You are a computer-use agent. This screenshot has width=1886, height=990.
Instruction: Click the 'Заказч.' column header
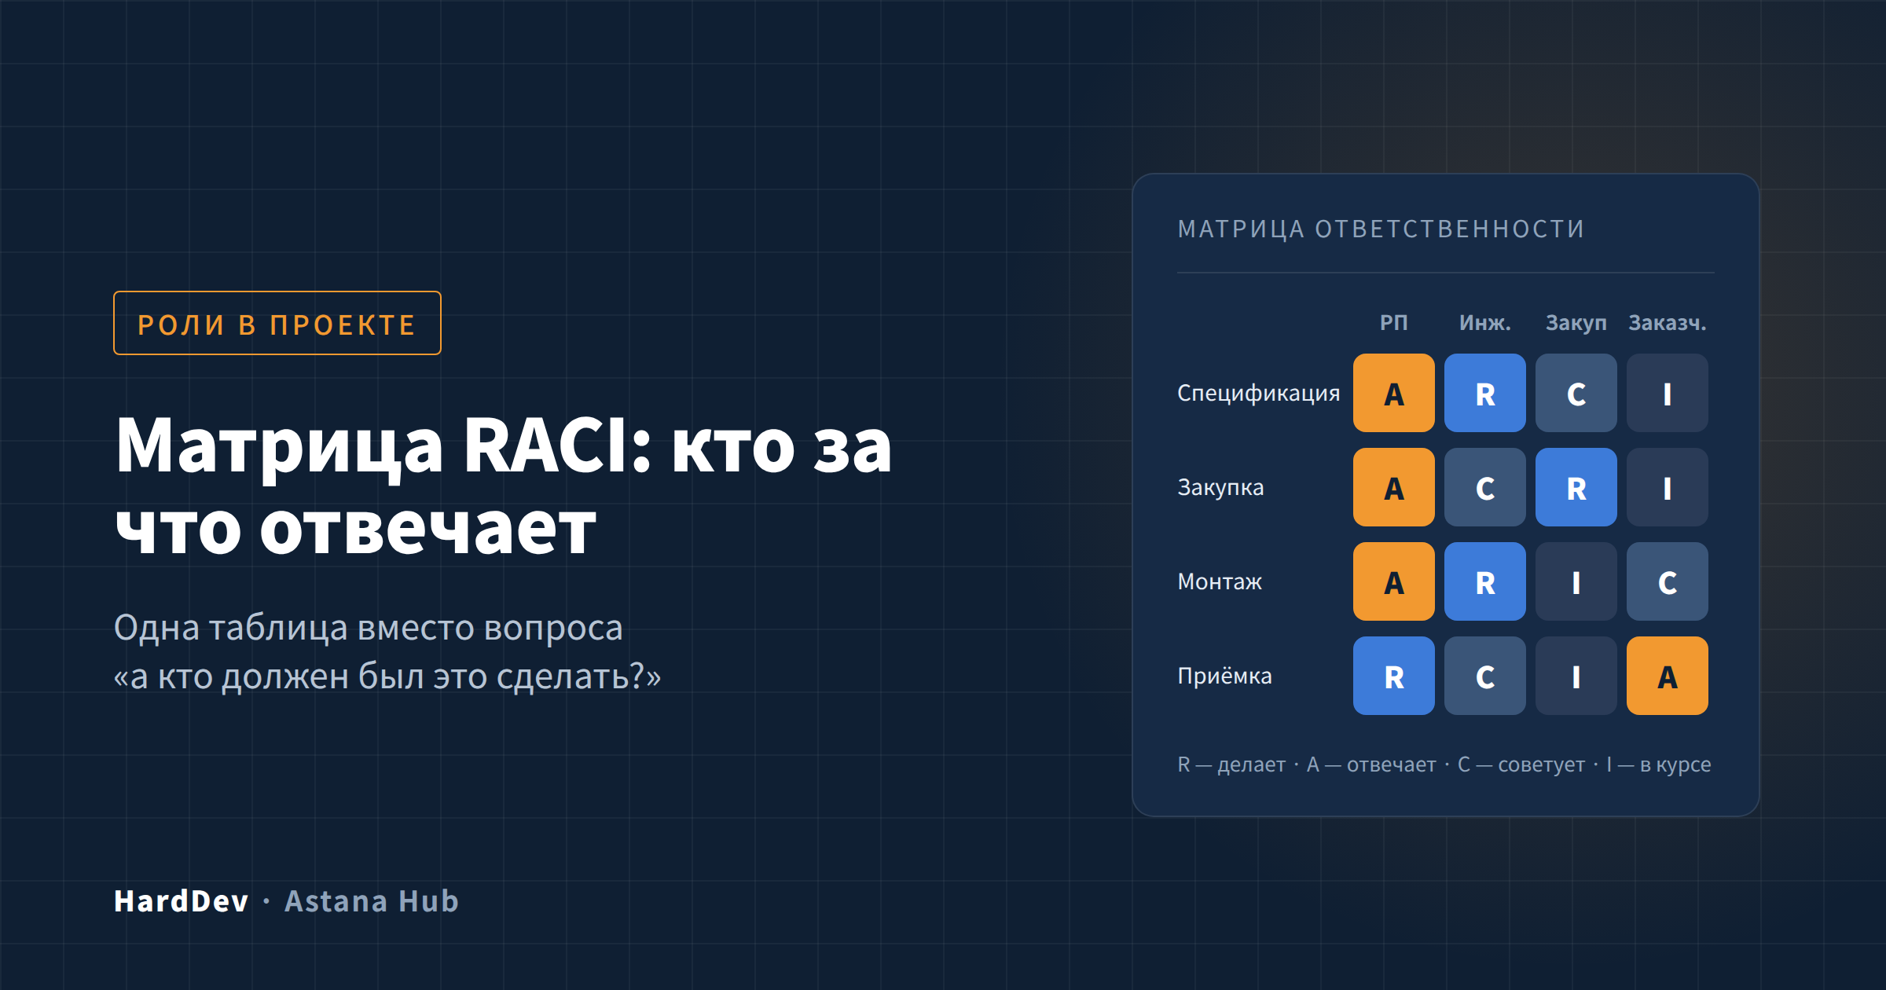click(x=1668, y=322)
